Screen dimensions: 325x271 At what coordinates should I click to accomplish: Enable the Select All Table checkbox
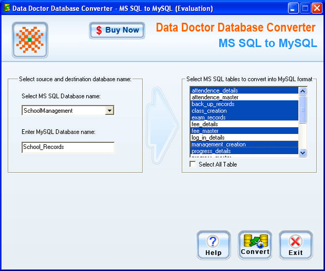tap(193, 164)
